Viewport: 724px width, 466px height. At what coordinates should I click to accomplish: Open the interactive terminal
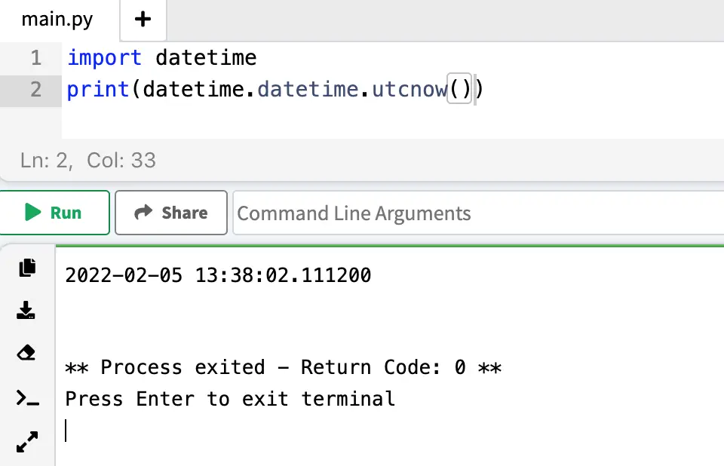(27, 398)
